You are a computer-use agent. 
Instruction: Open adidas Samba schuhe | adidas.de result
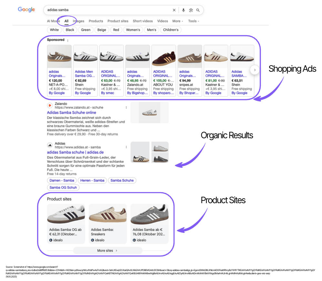pos(75,152)
